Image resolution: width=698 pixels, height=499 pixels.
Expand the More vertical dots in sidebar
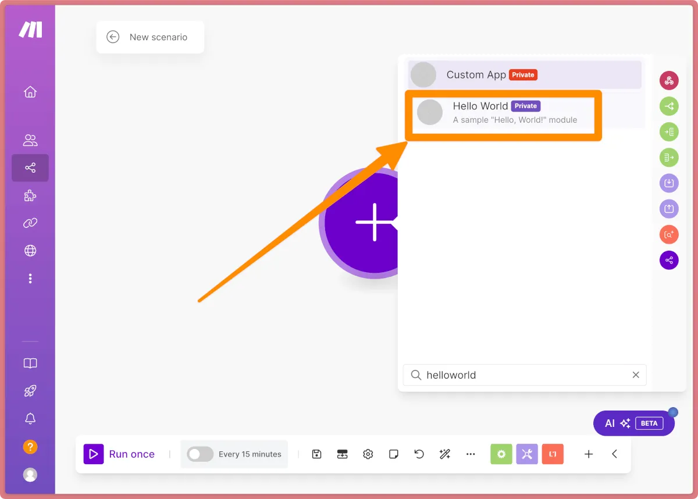tap(30, 279)
